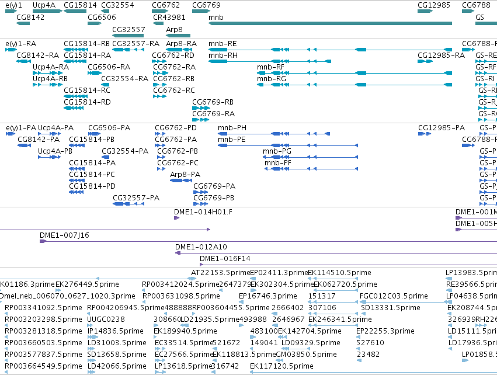Screen dimensions: 497x375
Task: Open the CG6769 gene label
Action: [206, 5]
